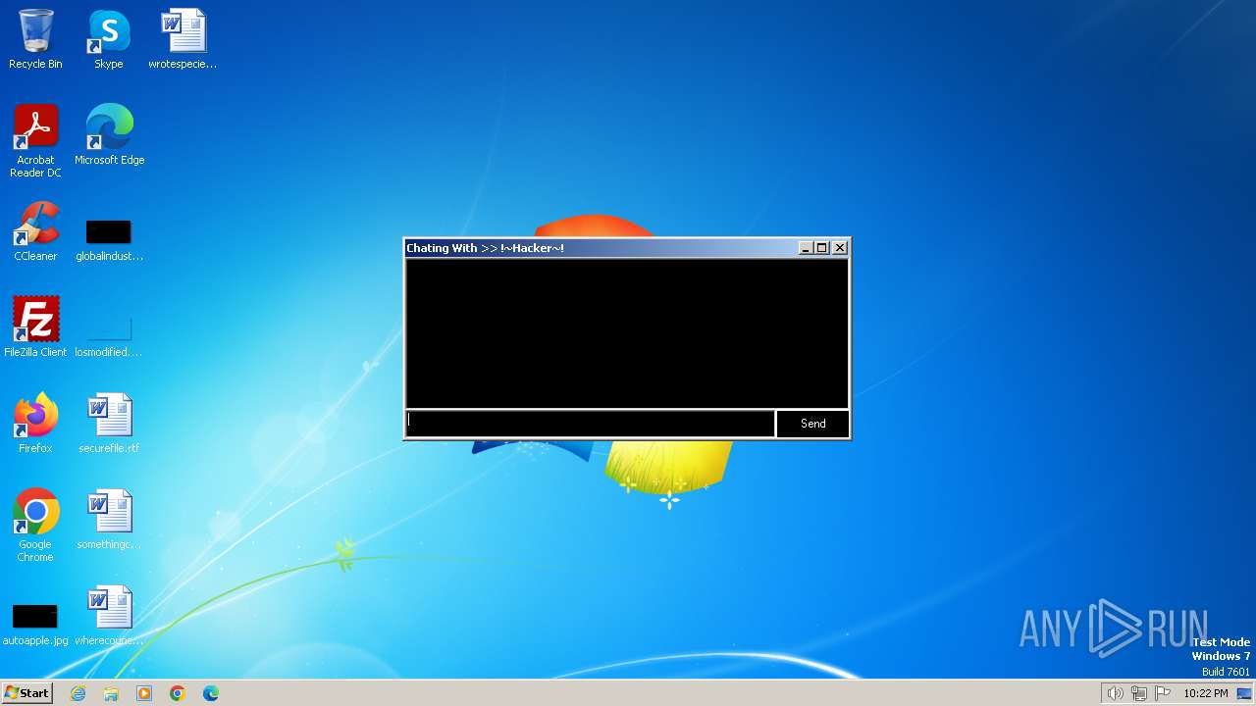Screen dimensions: 1256x706
Task: Select the securefile.rtf document
Action: (109, 424)
